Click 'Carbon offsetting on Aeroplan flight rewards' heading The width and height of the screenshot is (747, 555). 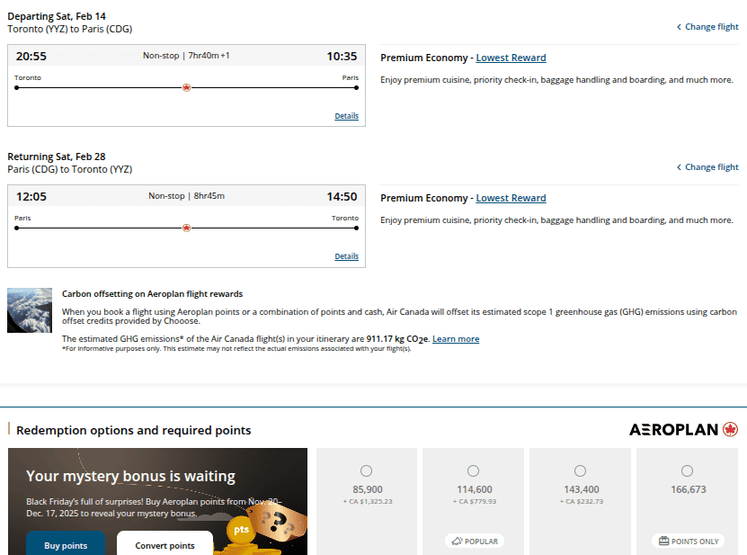(153, 294)
